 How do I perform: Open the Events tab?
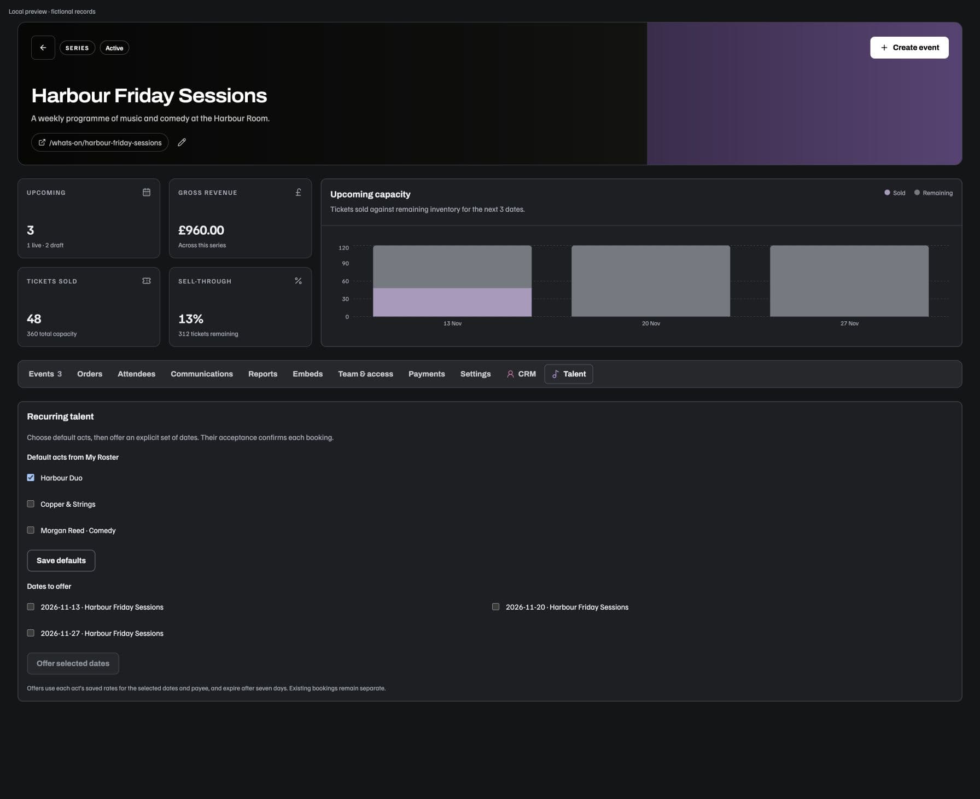coord(45,374)
